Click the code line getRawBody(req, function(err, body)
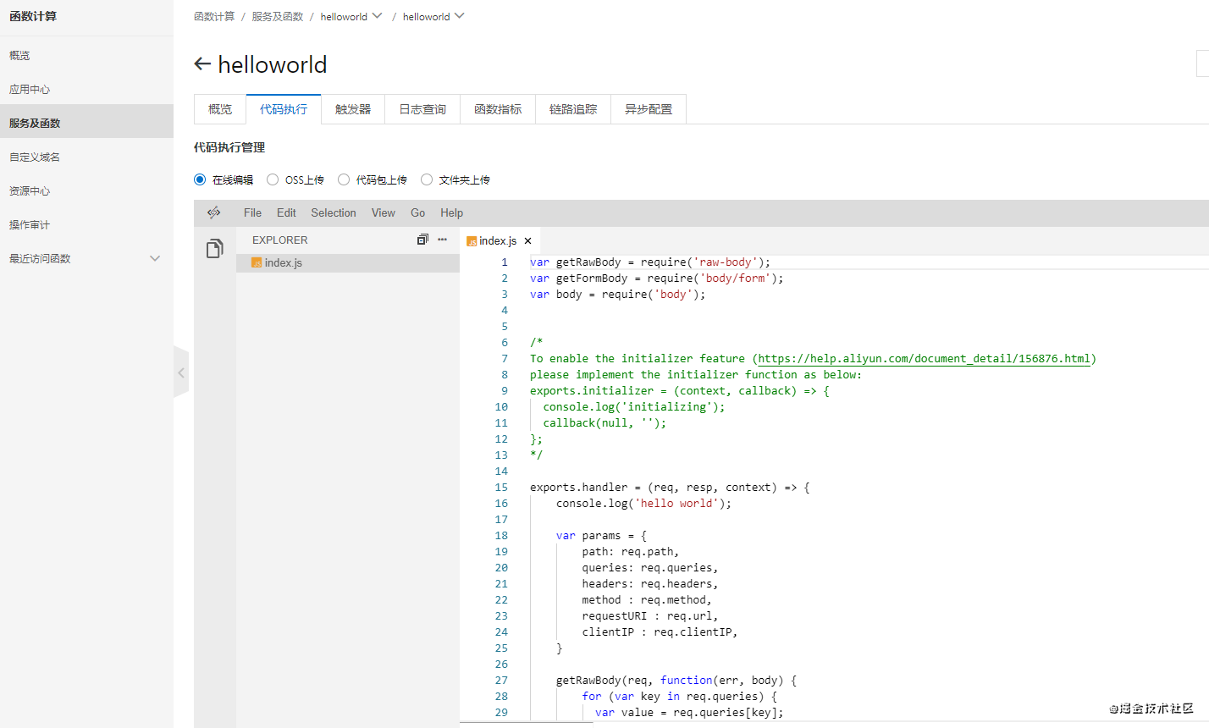 coord(676,681)
